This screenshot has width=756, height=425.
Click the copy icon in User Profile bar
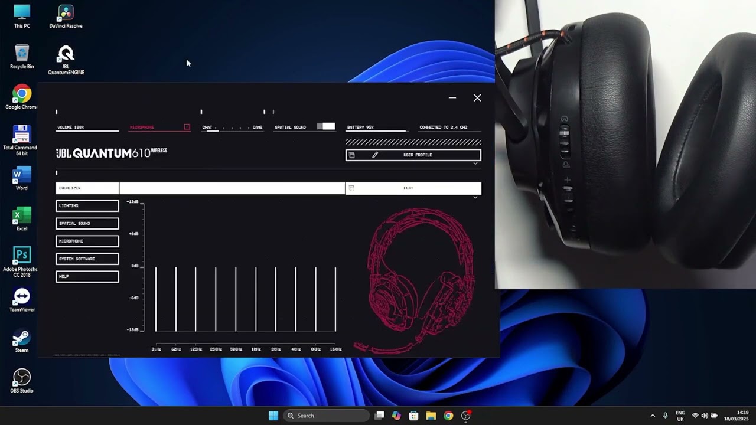(352, 155)
